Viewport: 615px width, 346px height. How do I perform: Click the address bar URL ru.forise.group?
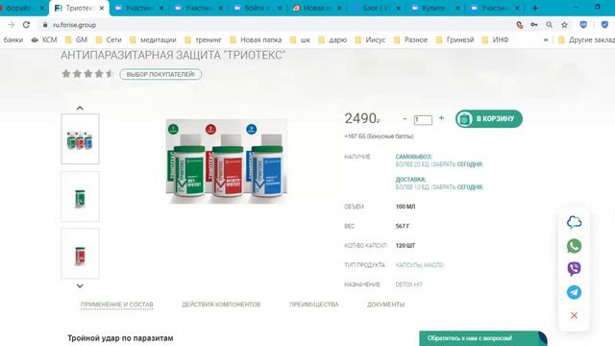(75, 25)
